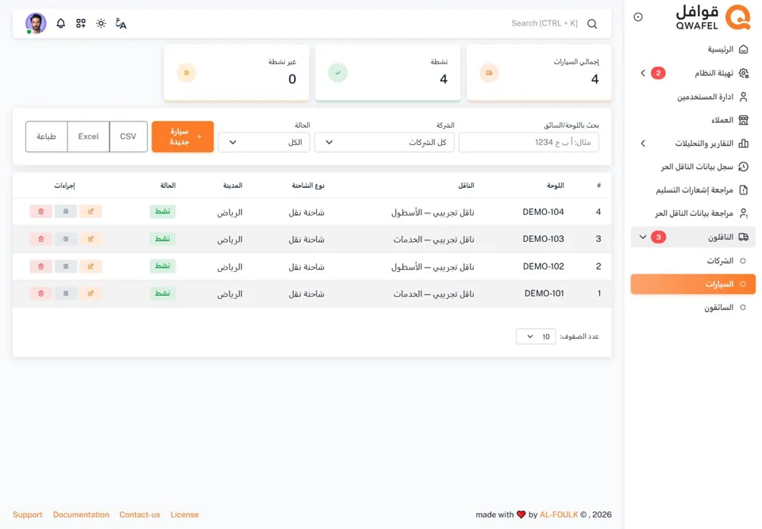Edit the DEMO-102 vehicle row

(90, 266)
